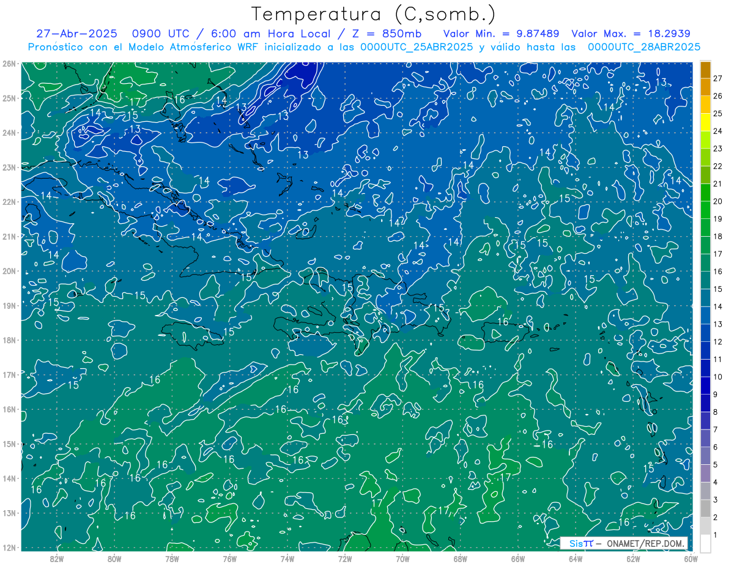Click the "60W" longitude axis label
The width and height of the screenshot is (734, 567).
click(691, 558)
